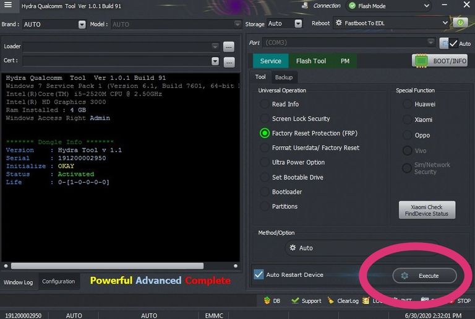Screen dimensions: 475x319
Task: Open the Brand dropdown
Action: click(82, 24)
